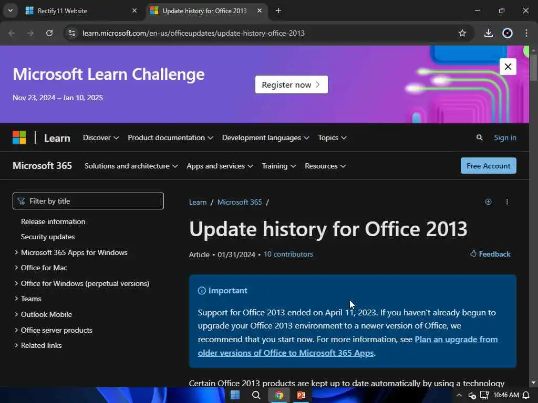Open Security updates in the sidebar

tap(48, 237)
